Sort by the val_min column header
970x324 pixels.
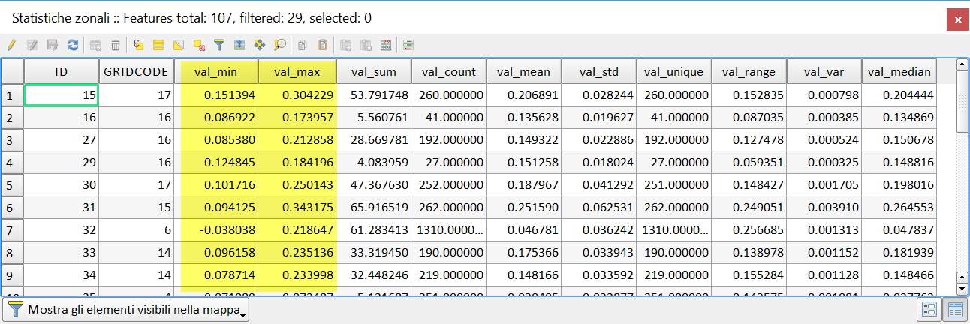(216, 72)
